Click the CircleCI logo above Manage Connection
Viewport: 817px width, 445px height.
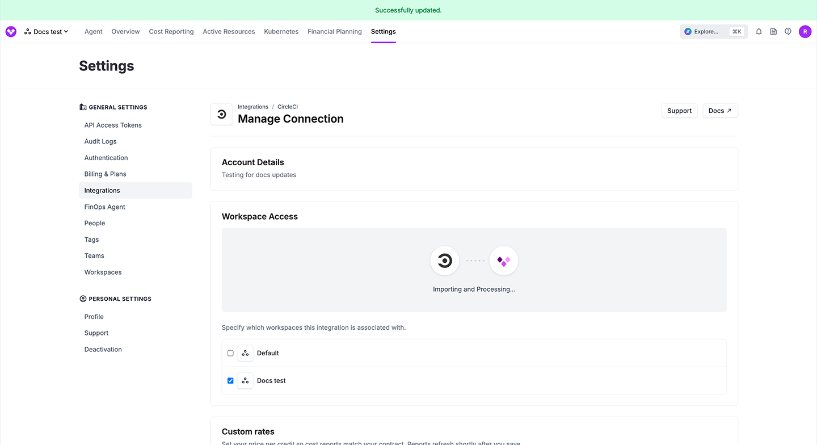tap(221, 114)
